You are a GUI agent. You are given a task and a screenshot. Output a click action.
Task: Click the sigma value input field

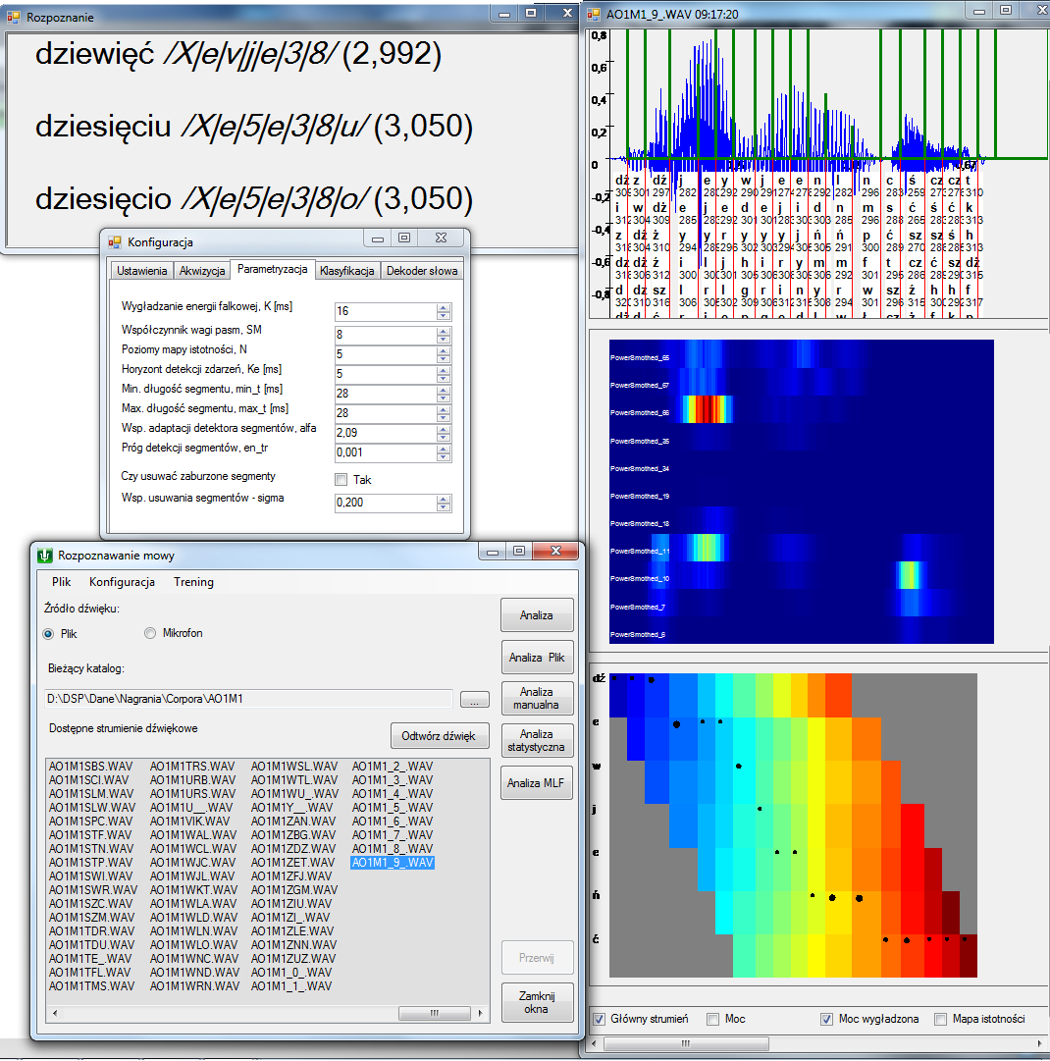point(387,503)
